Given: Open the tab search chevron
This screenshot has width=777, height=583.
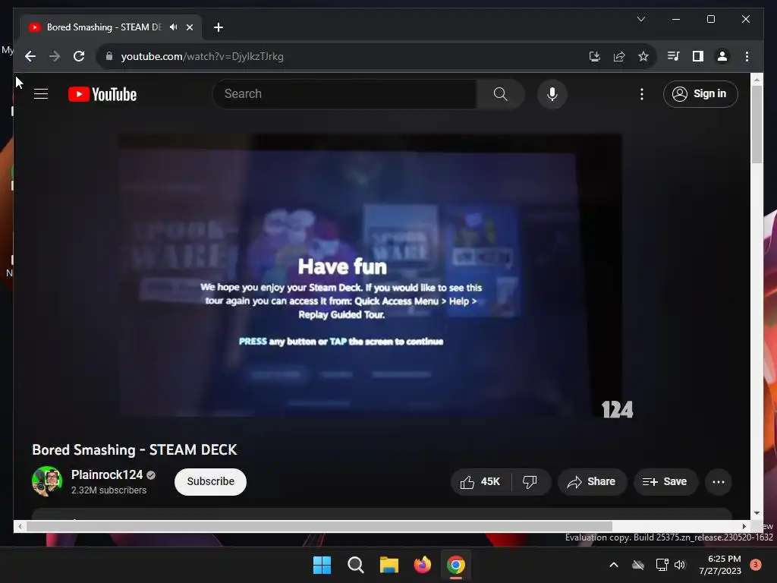Looking at the screenshot, I should click(640, 19).
